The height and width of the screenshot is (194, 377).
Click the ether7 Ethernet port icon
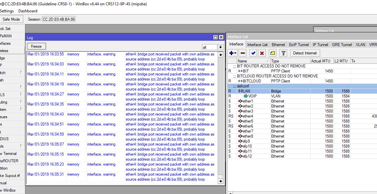point(240,131)
